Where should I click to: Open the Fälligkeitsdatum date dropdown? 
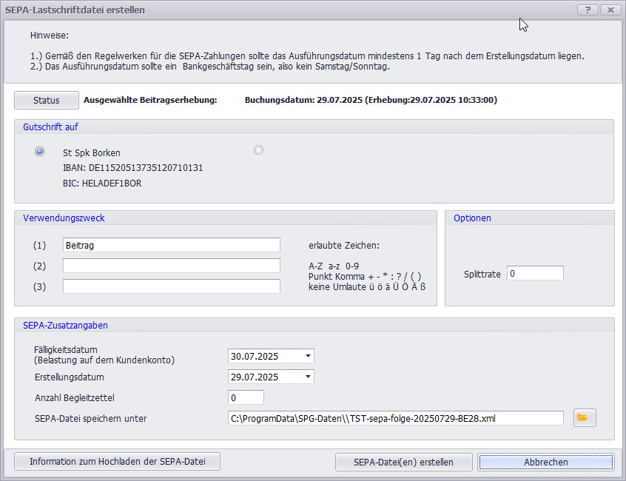[308, 356]
